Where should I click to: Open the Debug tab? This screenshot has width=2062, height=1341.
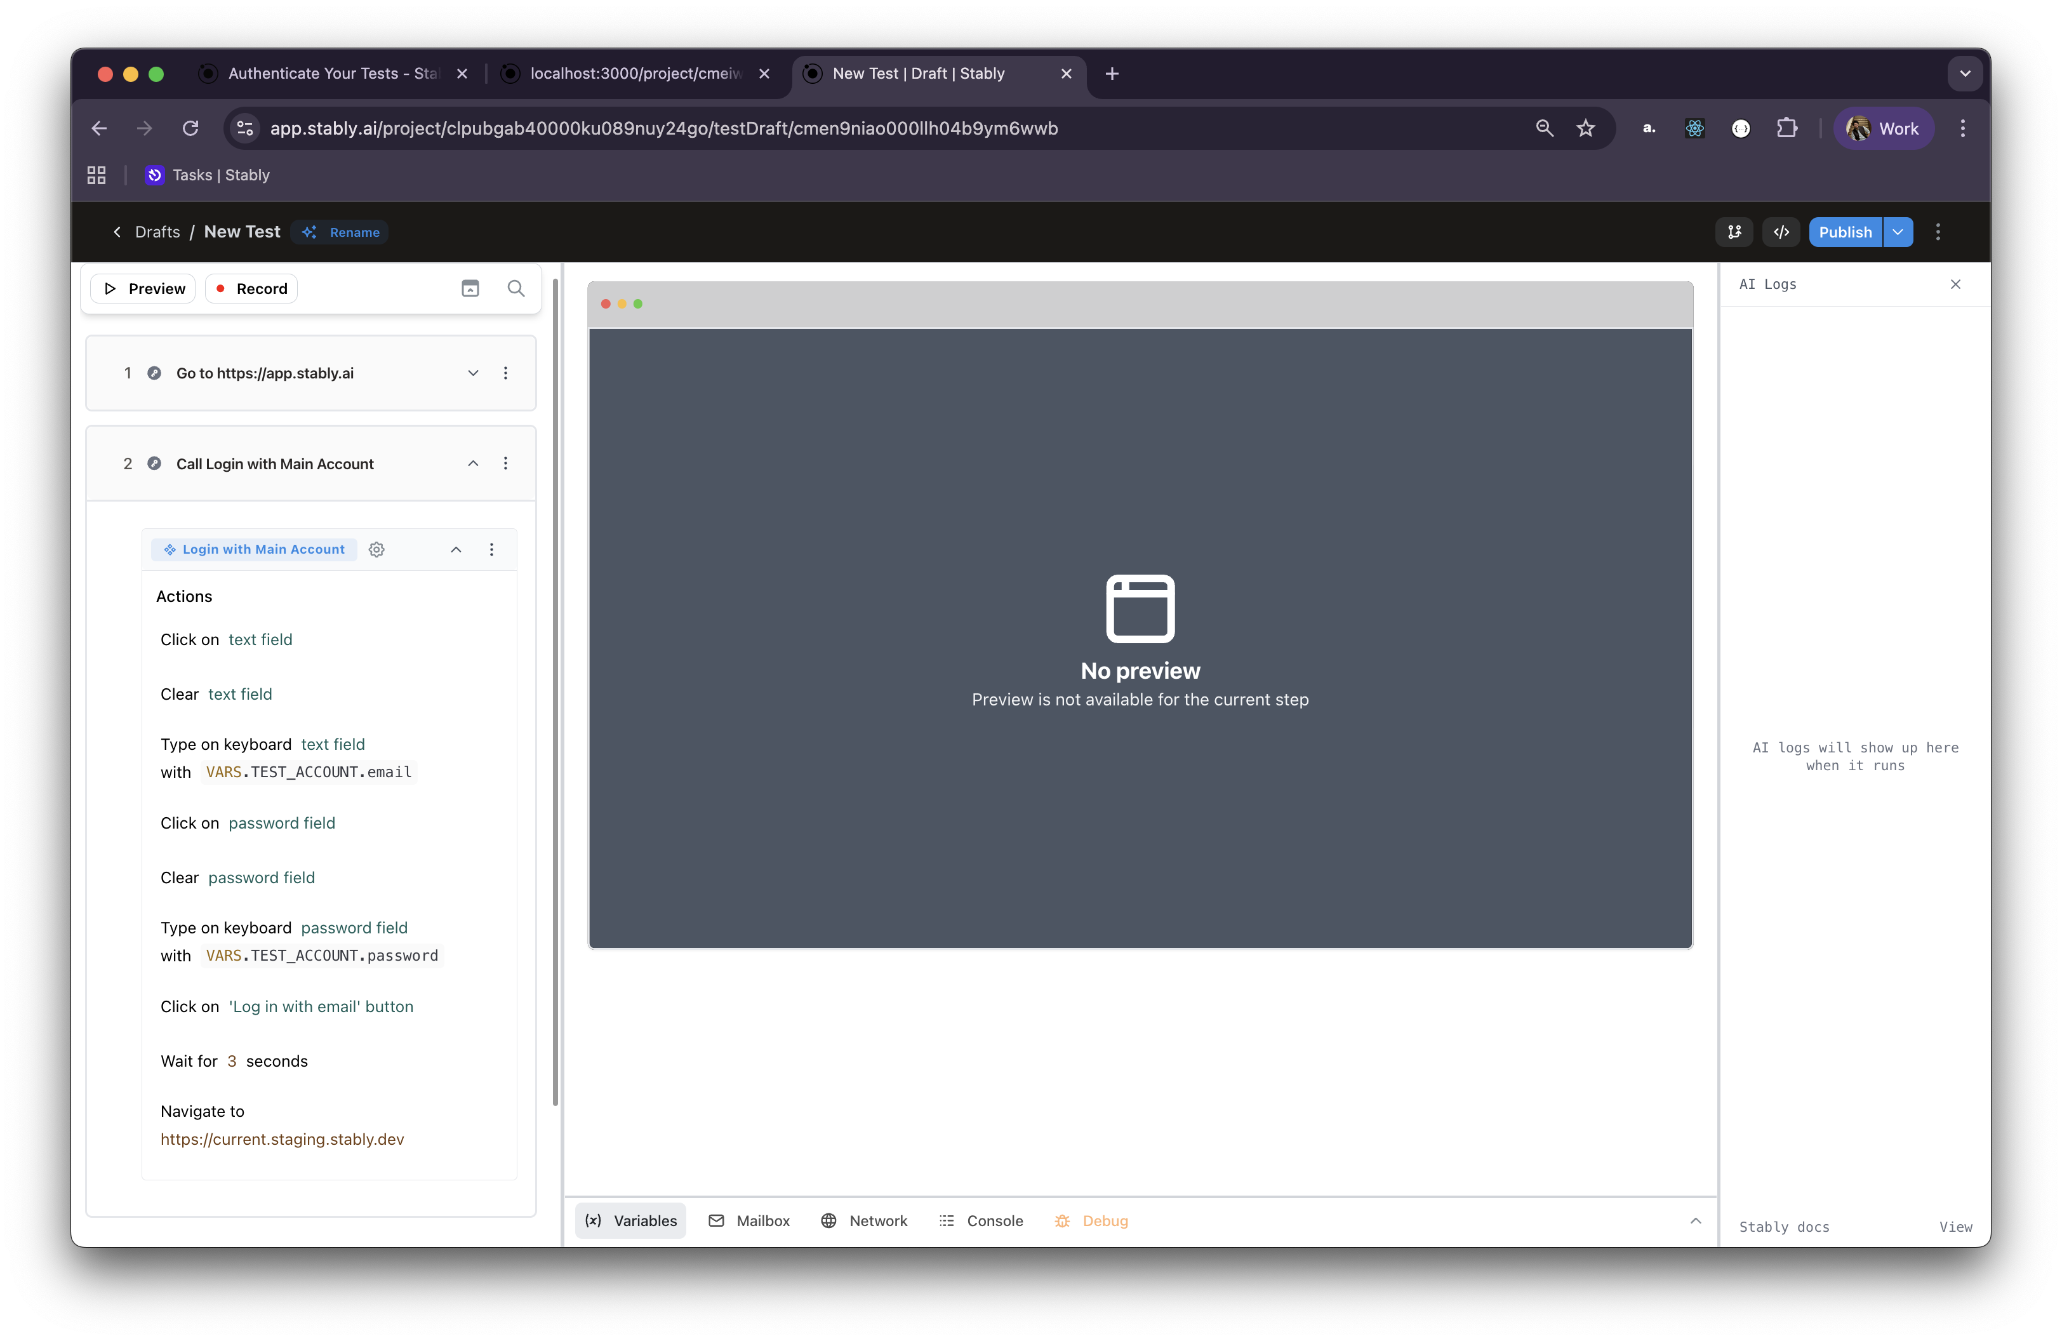pos(1092,1220)
